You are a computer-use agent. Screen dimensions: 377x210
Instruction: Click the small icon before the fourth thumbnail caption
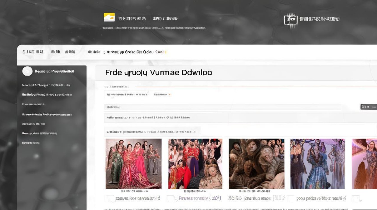tap(291, 199)
